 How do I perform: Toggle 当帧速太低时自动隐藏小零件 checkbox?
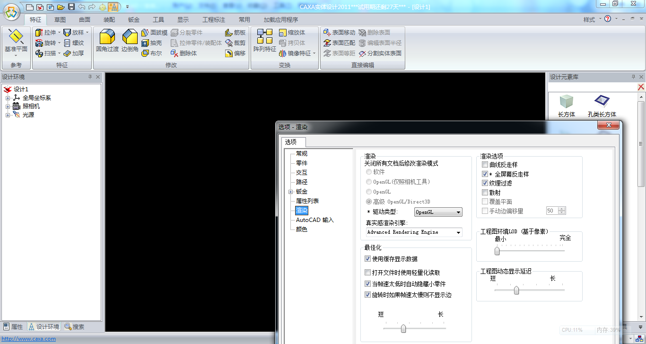(367, 284)
